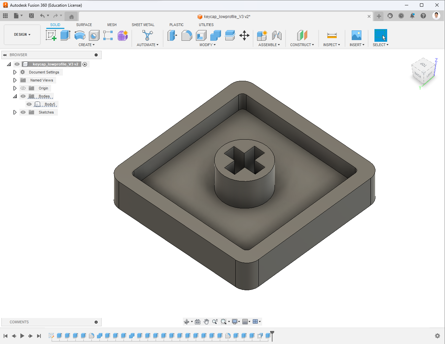Click the Select tool icon
Image resolution: width=445 pixels, height=344 pixels.
pos(380,35)
